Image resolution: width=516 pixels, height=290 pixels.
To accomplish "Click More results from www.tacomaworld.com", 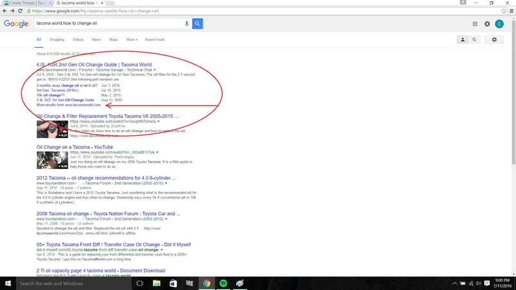I will click(x=68, y=105).
